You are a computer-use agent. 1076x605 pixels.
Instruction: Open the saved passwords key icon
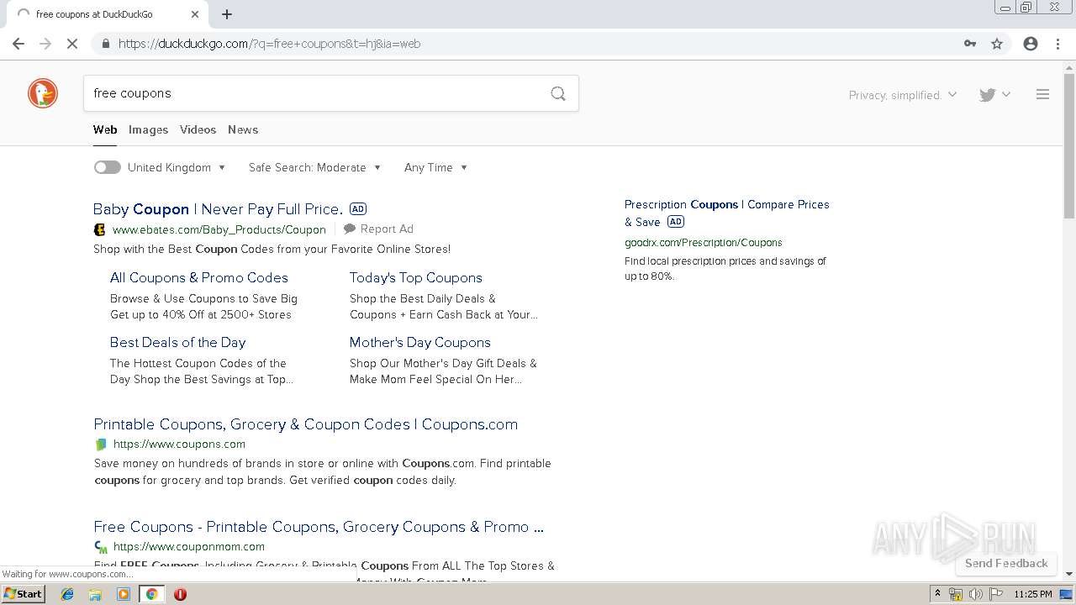(970, 44)
